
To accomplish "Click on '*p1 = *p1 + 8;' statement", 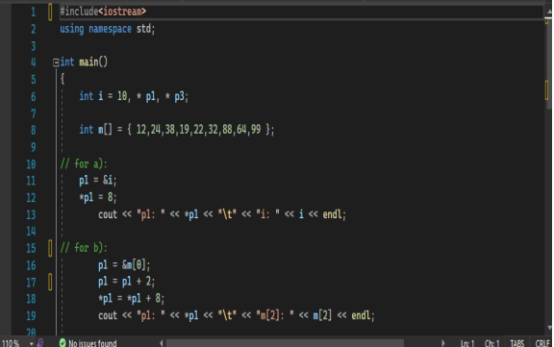I will [x=132, y=298].
